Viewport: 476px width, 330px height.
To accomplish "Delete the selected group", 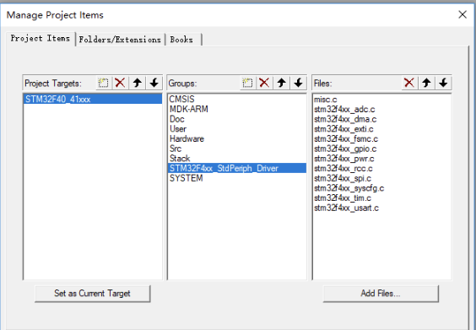I will (x=264, y=83).
